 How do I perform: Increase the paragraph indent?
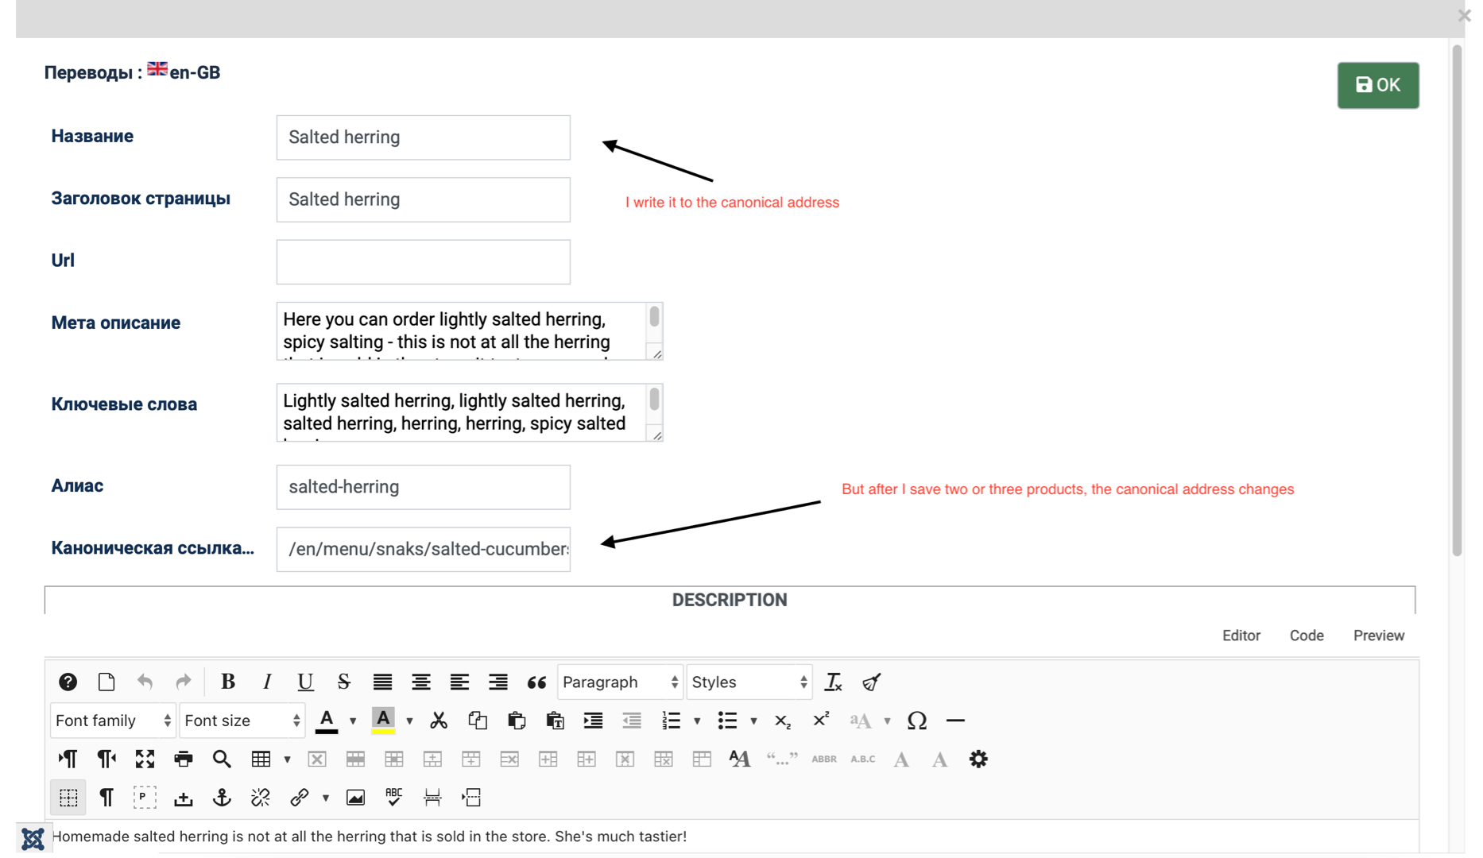pos(593,721)
